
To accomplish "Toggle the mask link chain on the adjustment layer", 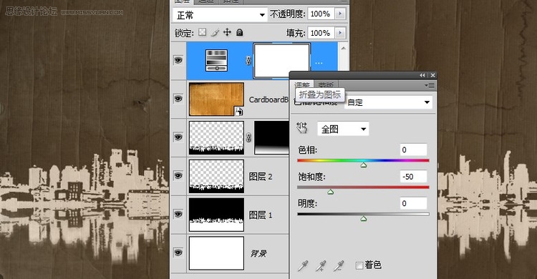I will [248, 61].
